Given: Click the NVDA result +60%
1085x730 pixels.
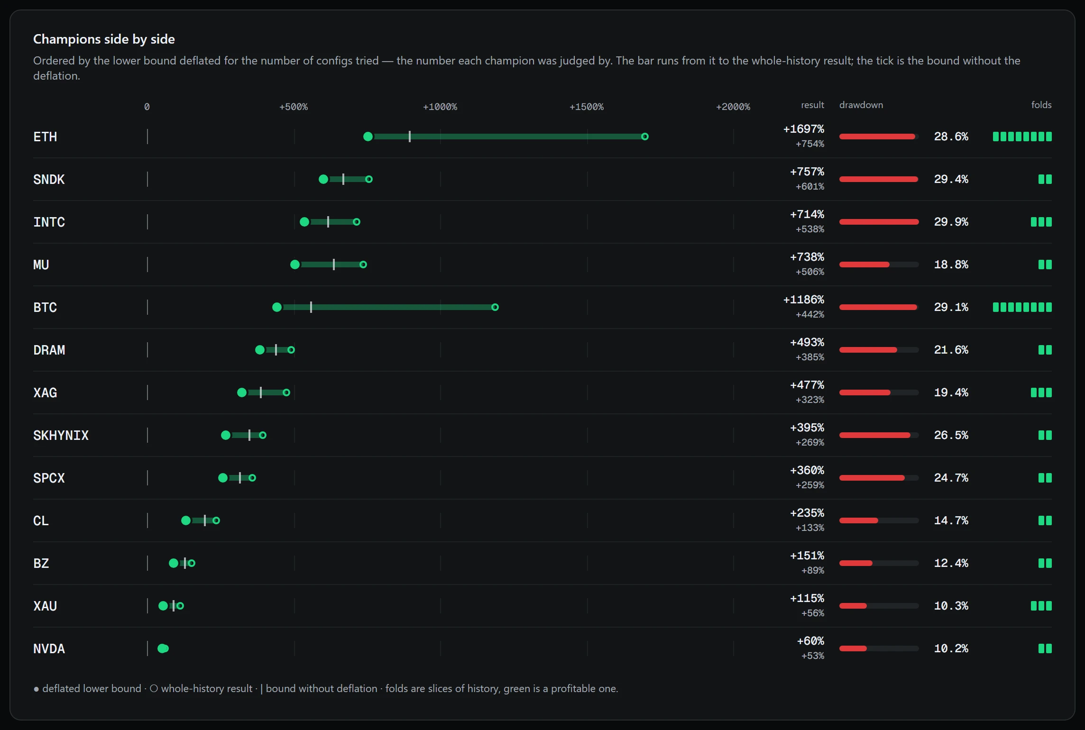Looking at the screenshot, I should coord(811,641).
